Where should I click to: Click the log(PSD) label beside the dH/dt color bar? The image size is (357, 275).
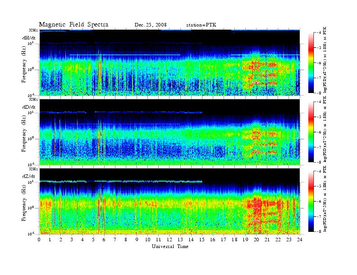click(325, 60)
